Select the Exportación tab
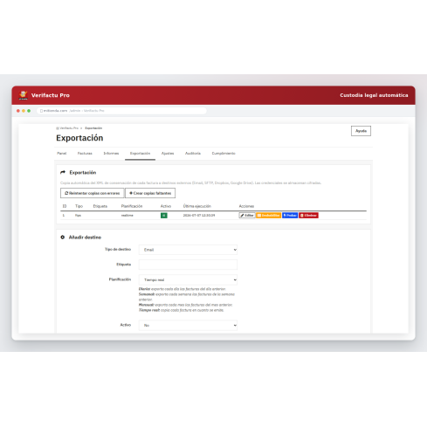The height and width of the screenshot is (427, 427). [x=140, y=154]
